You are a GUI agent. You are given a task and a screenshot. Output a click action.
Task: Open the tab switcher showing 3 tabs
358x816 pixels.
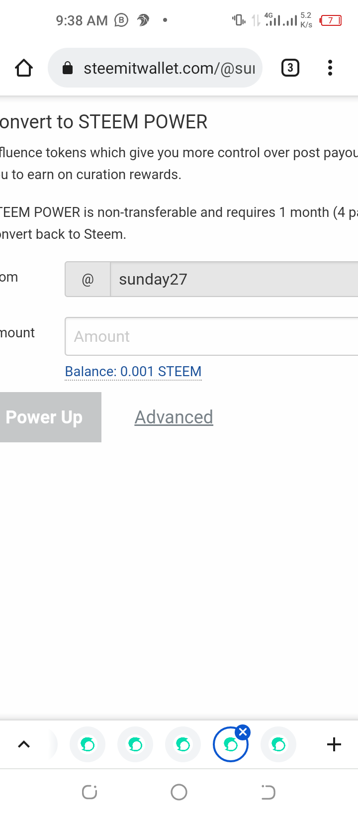pyautogui.click(x=290, y=68)
